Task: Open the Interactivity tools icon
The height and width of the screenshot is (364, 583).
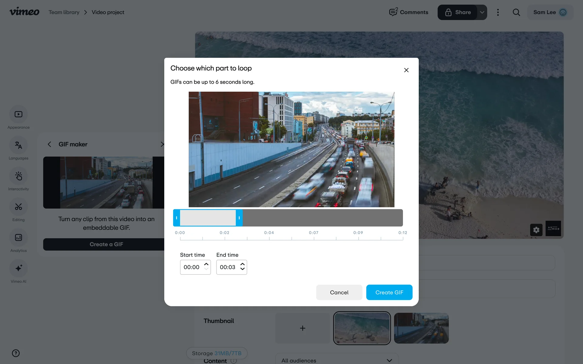Action: 19,176
